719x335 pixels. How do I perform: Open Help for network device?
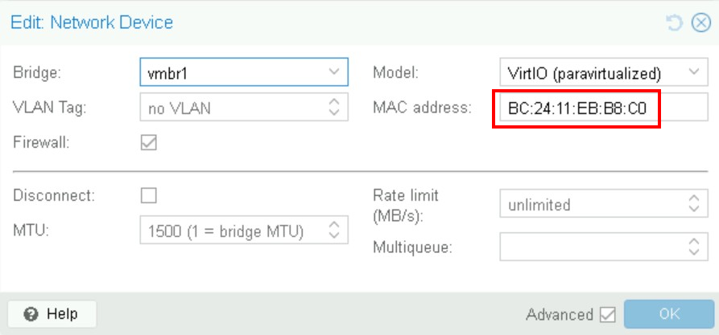(x=52, y=314)
